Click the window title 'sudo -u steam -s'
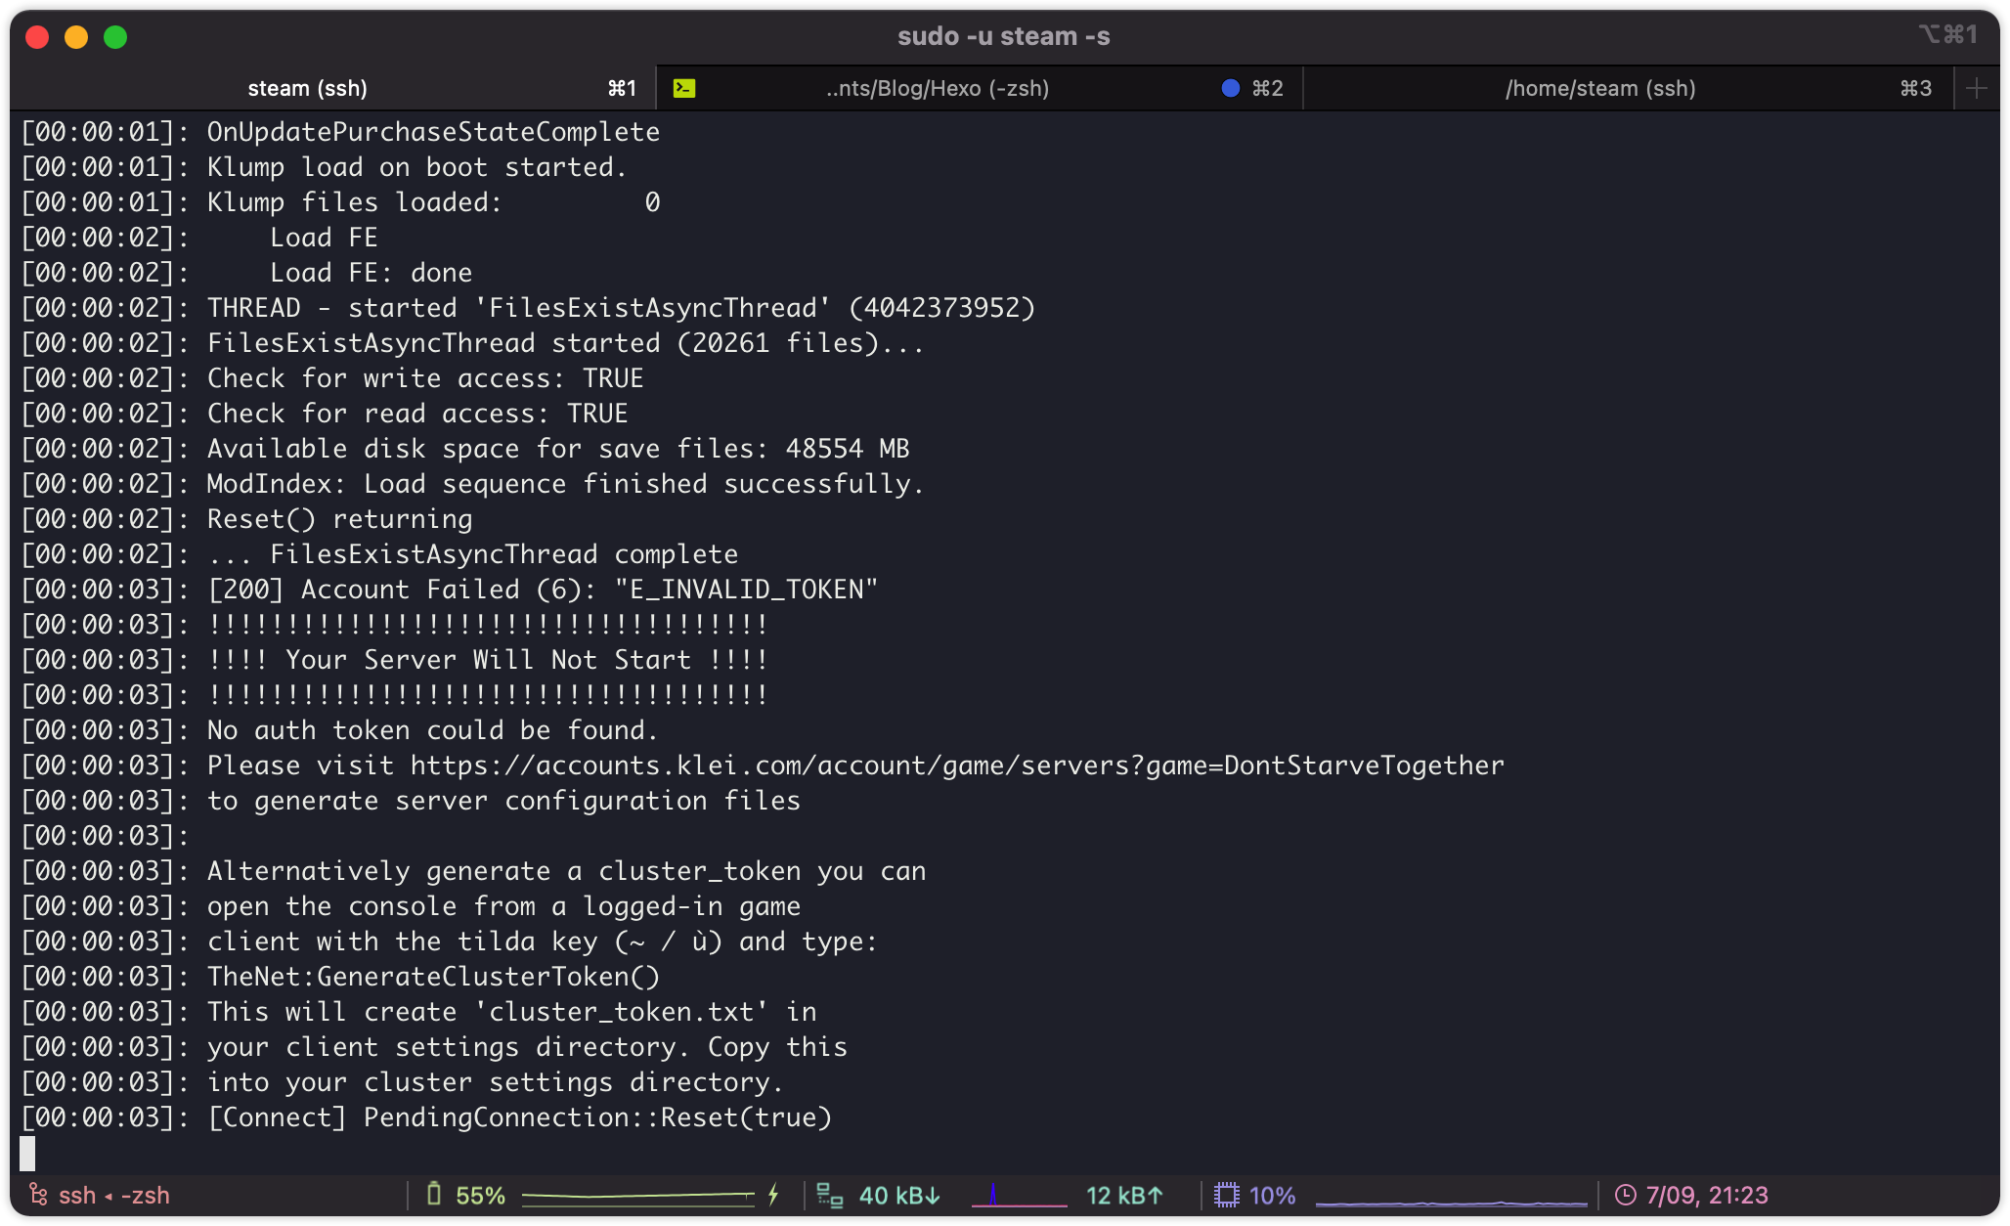2010x1226 pixels. (1003, 36)
